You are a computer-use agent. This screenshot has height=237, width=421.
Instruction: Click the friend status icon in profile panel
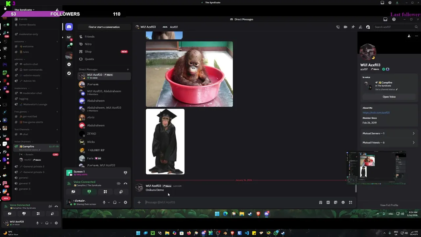(409, 36)
